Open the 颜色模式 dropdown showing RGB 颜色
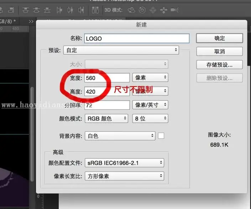This screenshot has width=251, height=209. (106, 118)
